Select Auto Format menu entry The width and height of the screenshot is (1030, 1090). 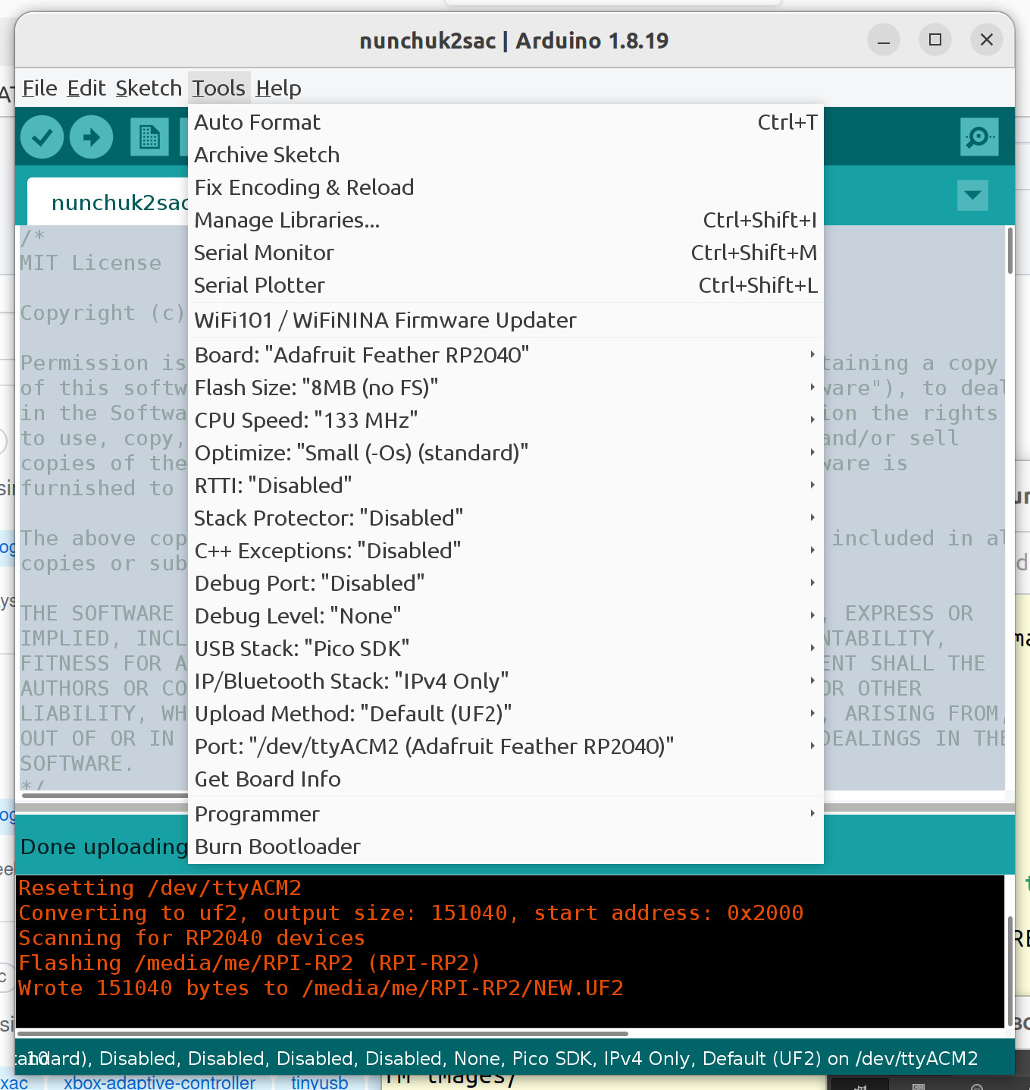[x=506, y=122]
